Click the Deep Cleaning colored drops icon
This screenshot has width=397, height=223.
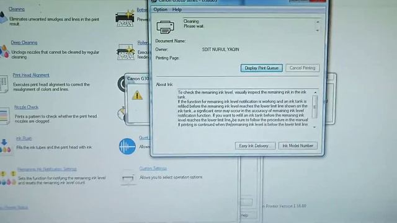4,51
